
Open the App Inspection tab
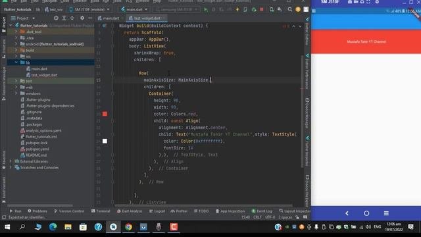pos(230,211)
